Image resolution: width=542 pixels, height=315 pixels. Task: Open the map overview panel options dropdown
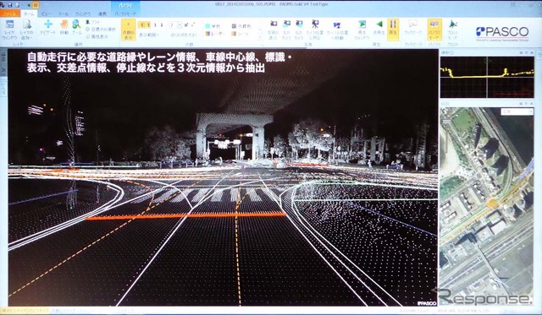522,103
